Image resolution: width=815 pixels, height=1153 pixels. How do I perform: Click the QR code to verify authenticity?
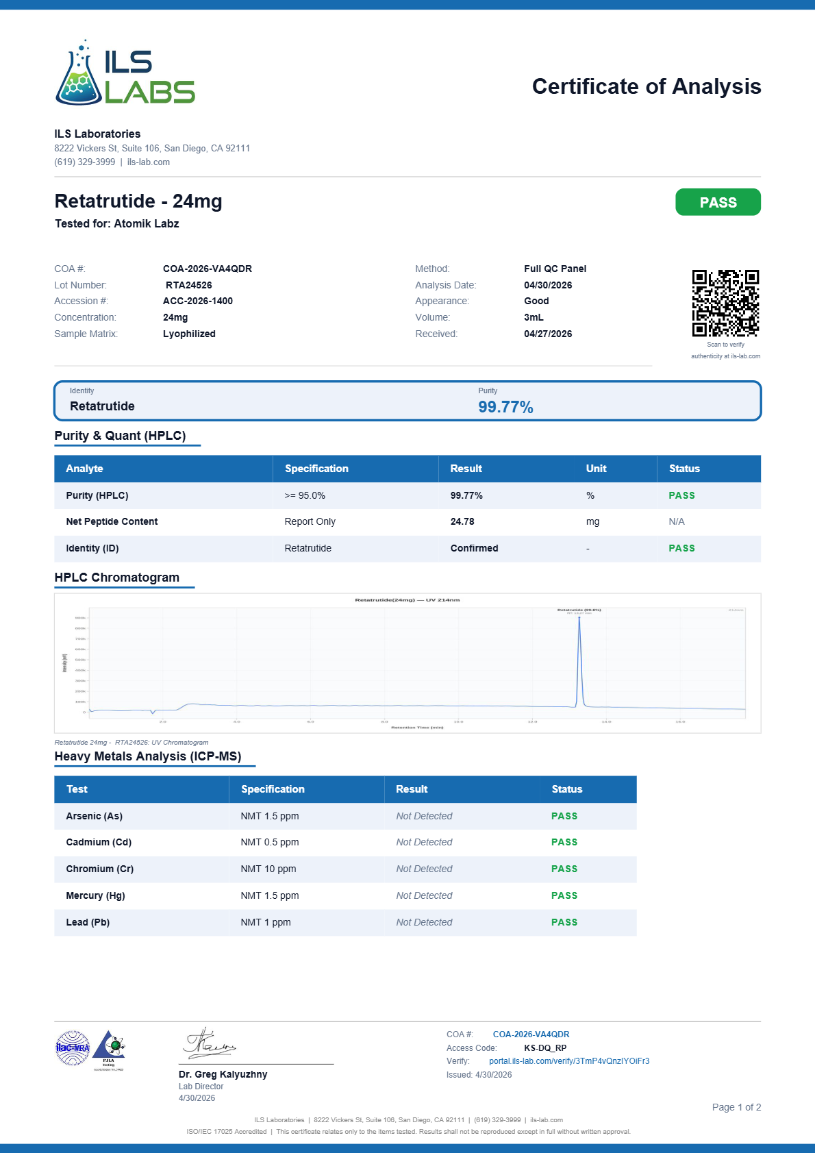pyautogui.click(x=725, y=303)
